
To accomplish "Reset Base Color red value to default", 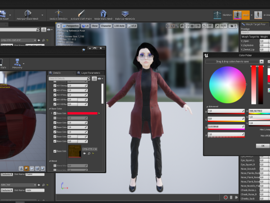I will pos(99,113).
